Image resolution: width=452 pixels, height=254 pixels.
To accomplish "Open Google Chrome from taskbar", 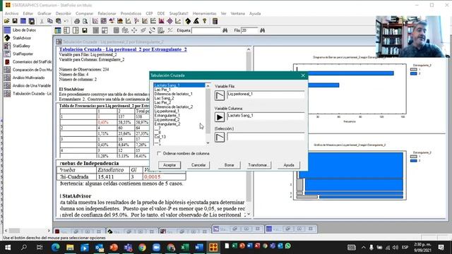I will pos(142,248).
